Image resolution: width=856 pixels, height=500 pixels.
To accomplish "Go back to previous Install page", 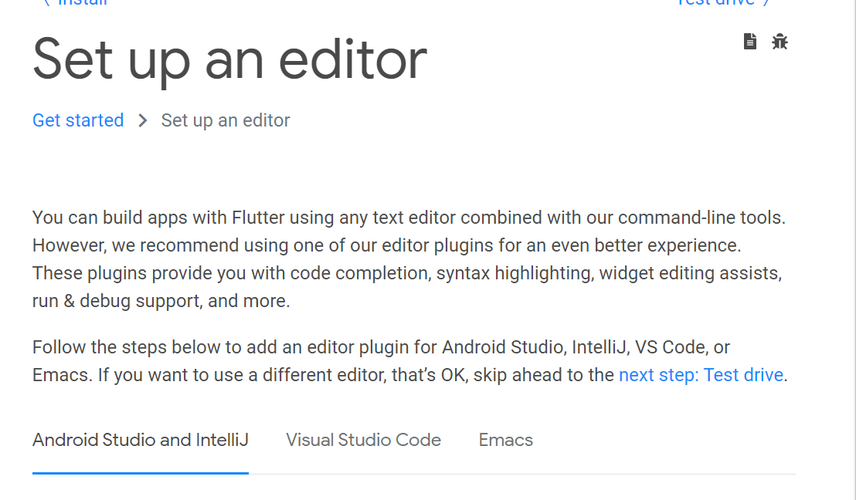I will click(x=76, y=2).
